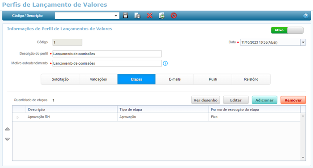This screenshot has height=168, width=313.
Task: Click the red cancel circle icon
Action: (x=174, y=16)
